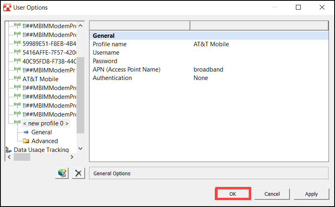335x207 pixels.
Task: Click the folder icon beside Advanced
Action: (x=26, y=141)
